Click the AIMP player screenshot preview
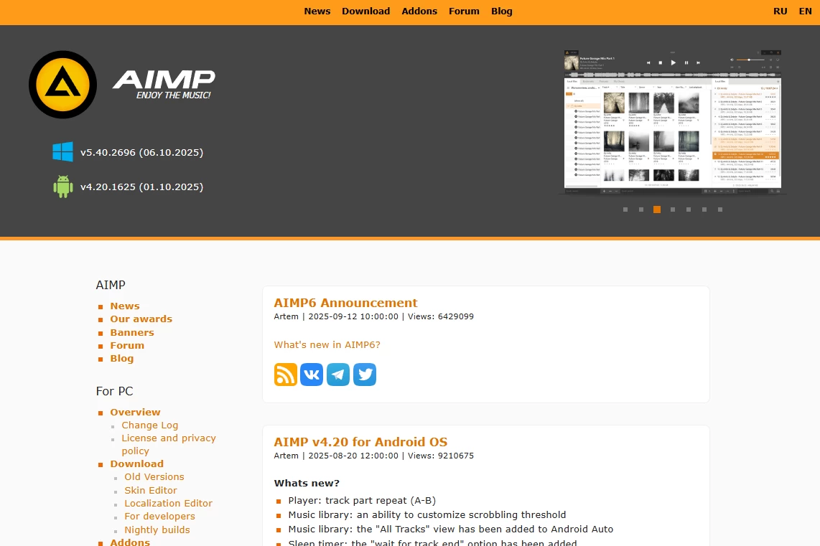 point(673,122)
